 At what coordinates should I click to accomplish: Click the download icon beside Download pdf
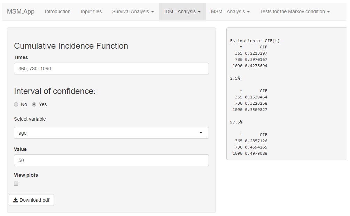tap(16, 200)
